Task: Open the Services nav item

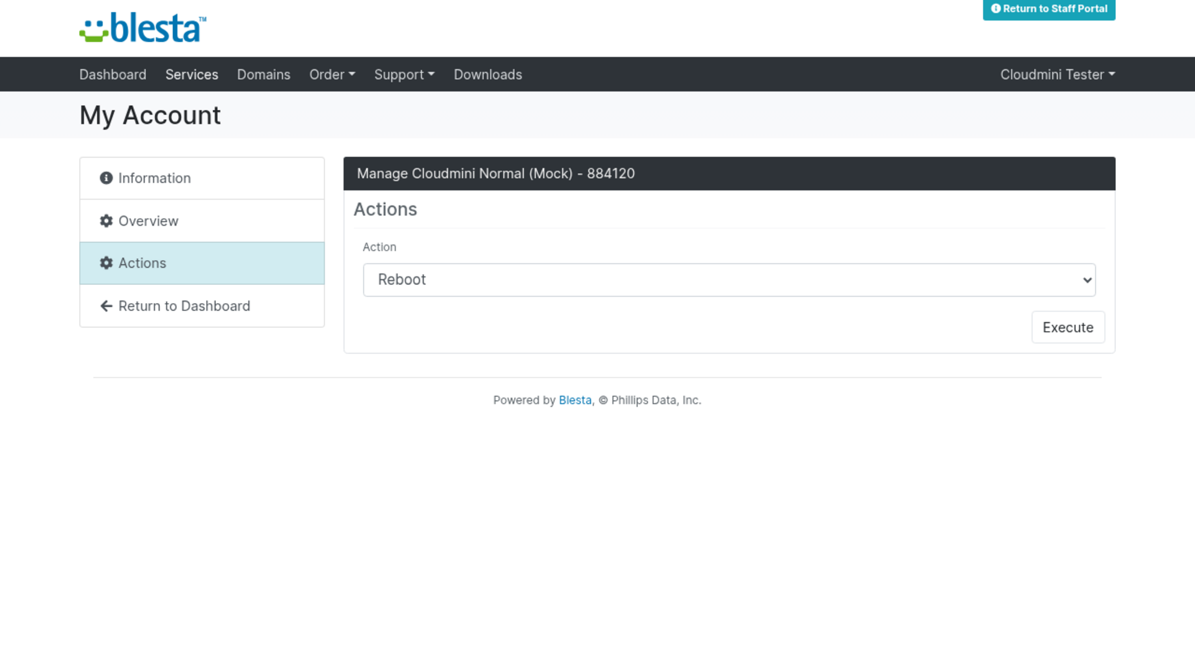Action: click(x=192, y=75)
